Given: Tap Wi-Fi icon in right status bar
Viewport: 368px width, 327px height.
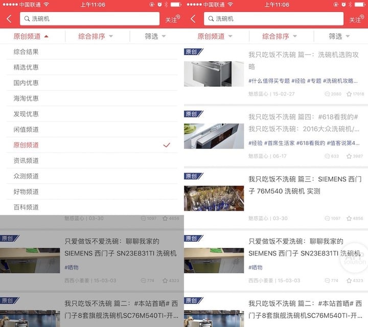Looking at the screenshot, I should click(231, 5).
